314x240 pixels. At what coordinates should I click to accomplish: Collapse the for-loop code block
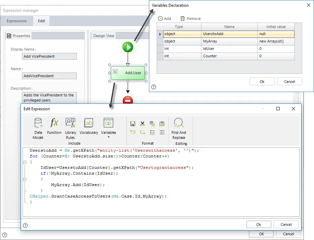point(25,162)
